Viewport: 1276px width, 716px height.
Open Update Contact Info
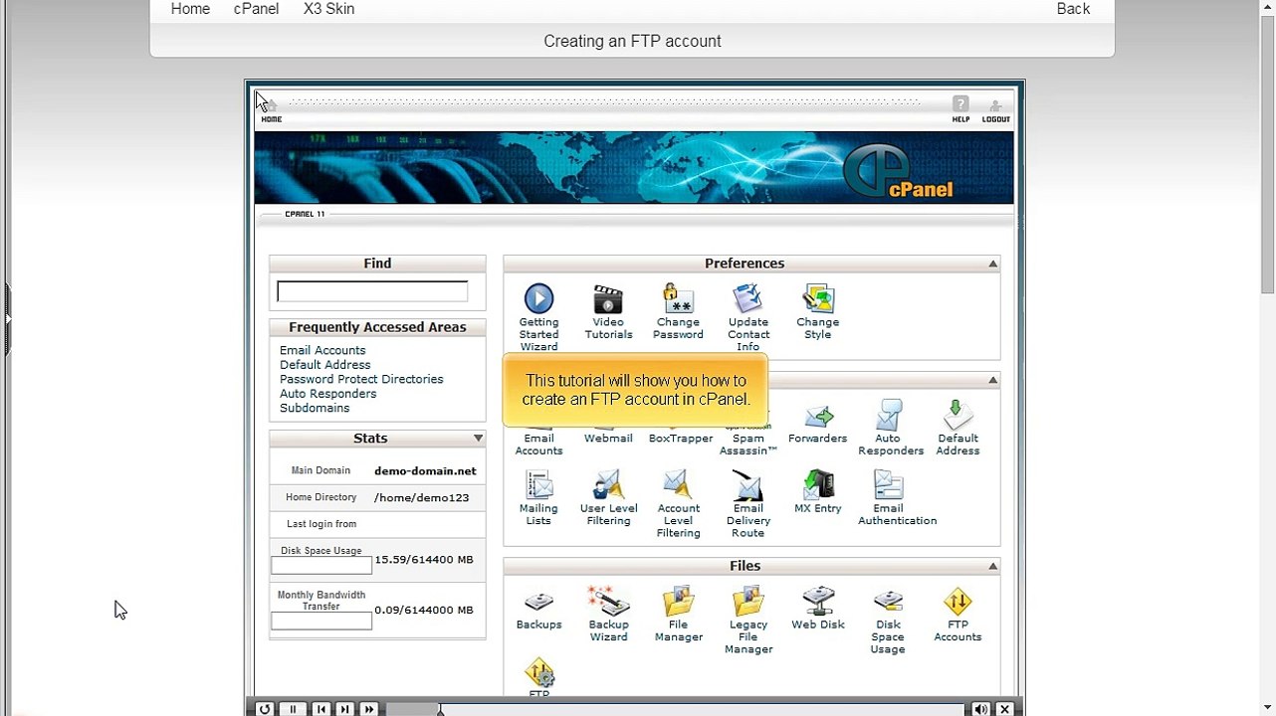pos(747,299)
